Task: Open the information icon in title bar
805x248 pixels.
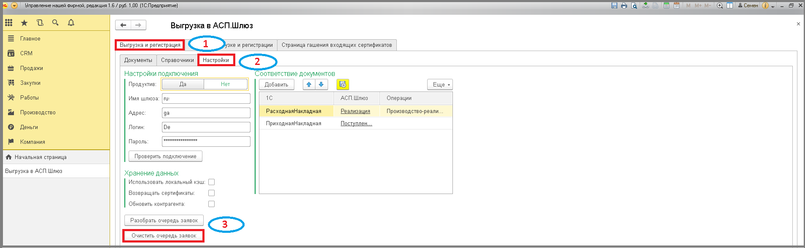Action: coord(765,5)
